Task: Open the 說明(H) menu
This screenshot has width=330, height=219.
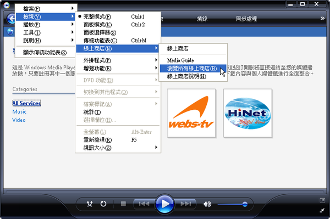Action: point(45,40)
